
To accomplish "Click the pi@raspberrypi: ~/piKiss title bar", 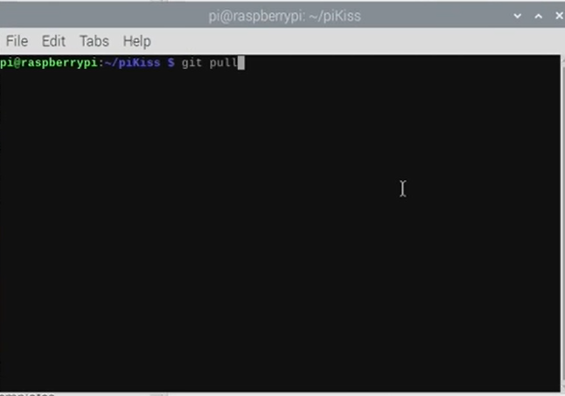I will pos(284,17).
